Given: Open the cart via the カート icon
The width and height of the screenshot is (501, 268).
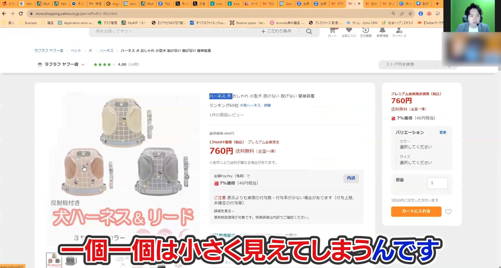Looking at the screenshot, I should click(x=332, y=31).
